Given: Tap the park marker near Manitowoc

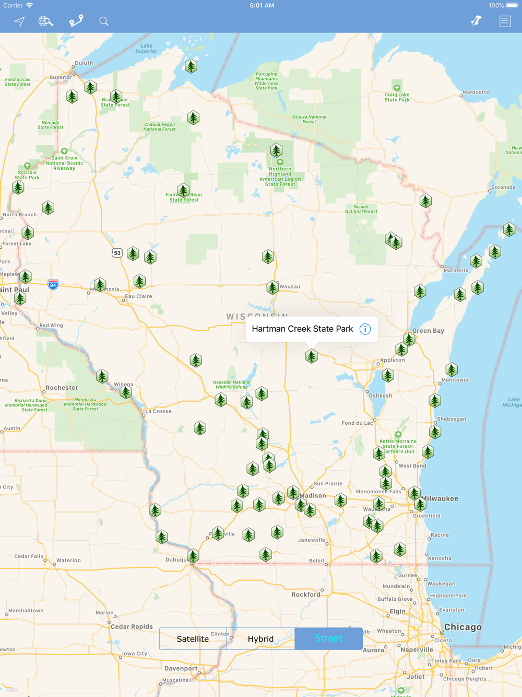Looking at the screenshot, I should (452, 369).
